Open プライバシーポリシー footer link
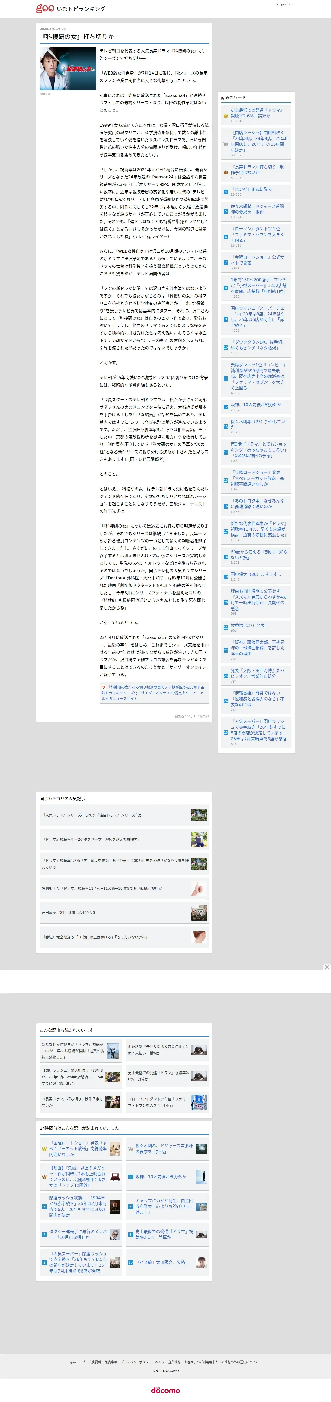 [136, 1362]
